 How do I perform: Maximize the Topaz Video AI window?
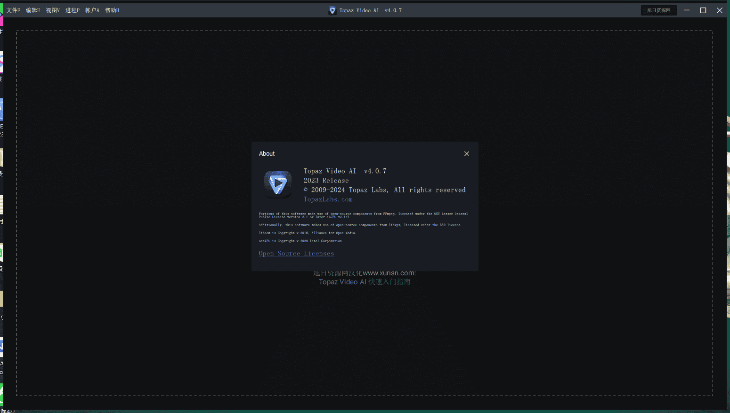703,10
